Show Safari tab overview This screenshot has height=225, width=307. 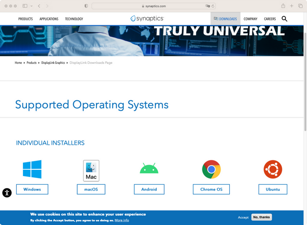[x=300, y=6]
